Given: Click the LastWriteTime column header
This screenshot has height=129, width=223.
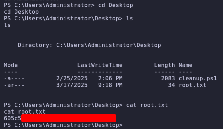Looking at the screenshot, I should coord(100,65).
